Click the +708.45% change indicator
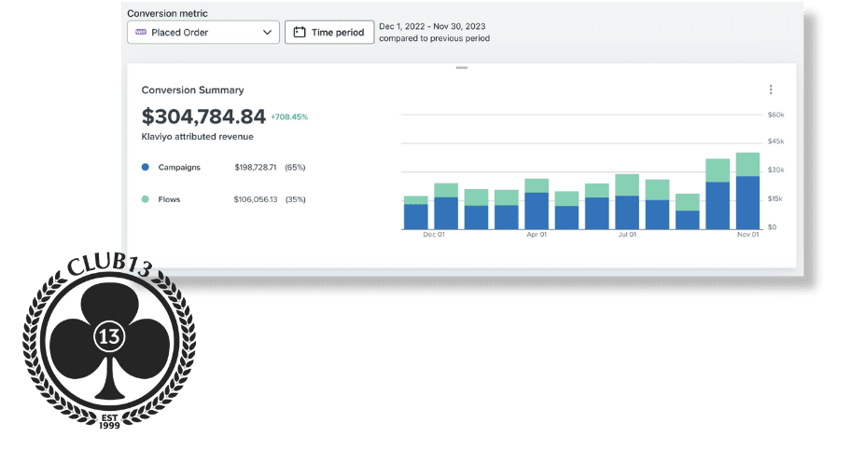Screen dimensions: 851x450 289,117
